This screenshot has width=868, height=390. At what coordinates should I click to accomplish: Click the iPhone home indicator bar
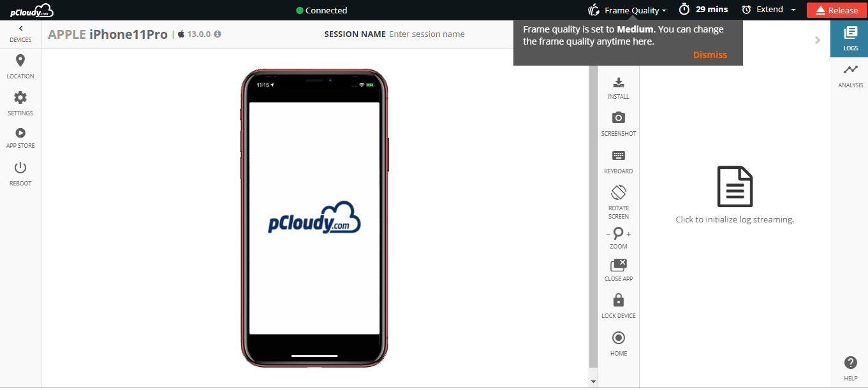[x=314, y=356]
